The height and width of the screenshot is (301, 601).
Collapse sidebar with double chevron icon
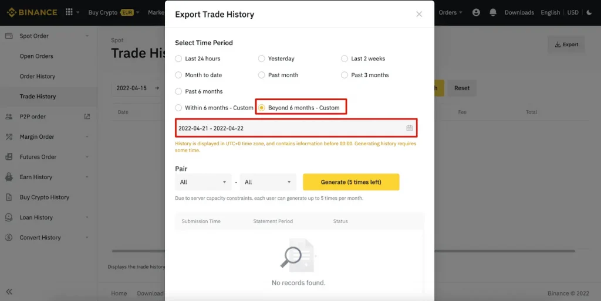[9, 292]
